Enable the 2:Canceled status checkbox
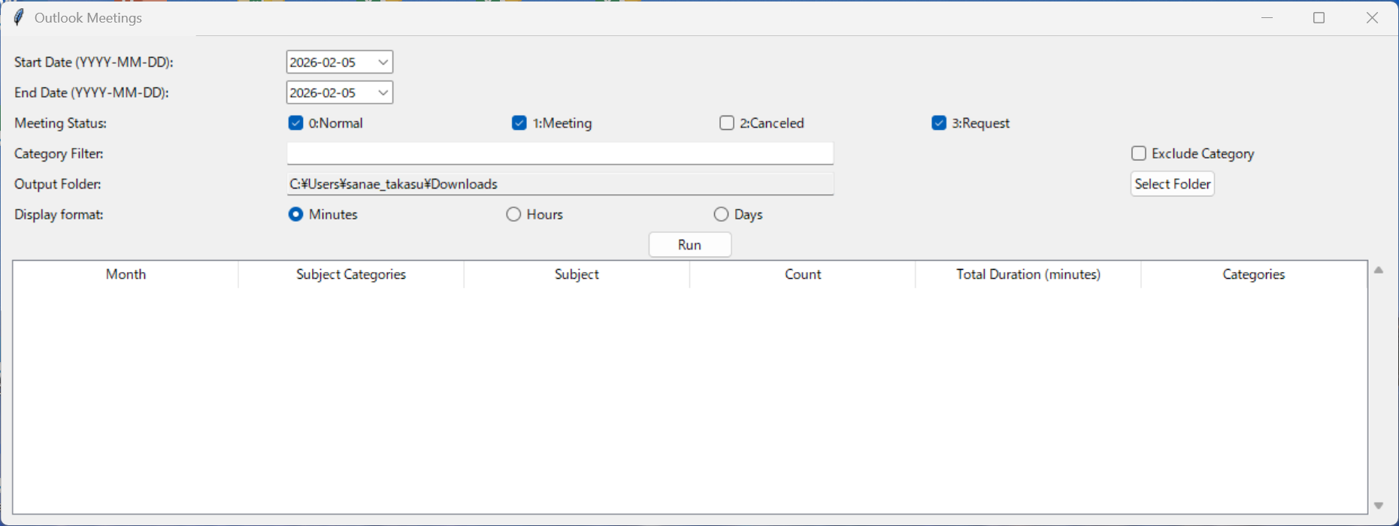The image size is (1399, 526). pos(727,123)
